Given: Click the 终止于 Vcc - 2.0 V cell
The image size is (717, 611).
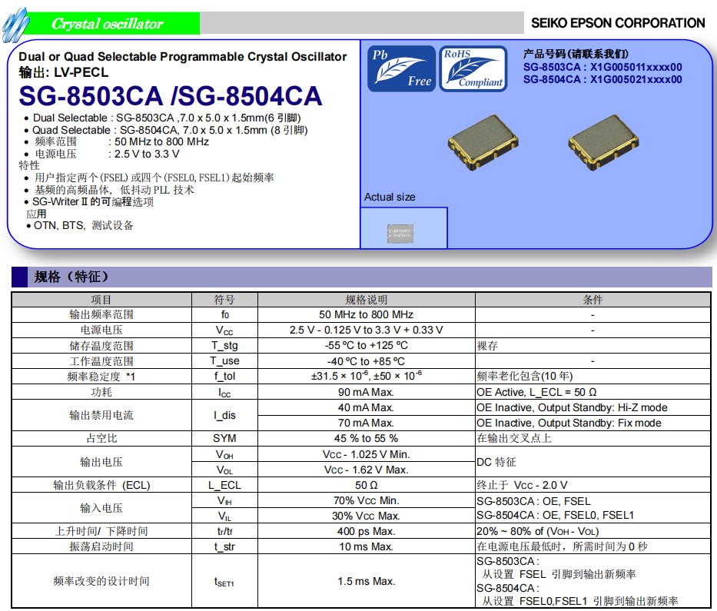Looking at the screenshot, I should point(593,485).
